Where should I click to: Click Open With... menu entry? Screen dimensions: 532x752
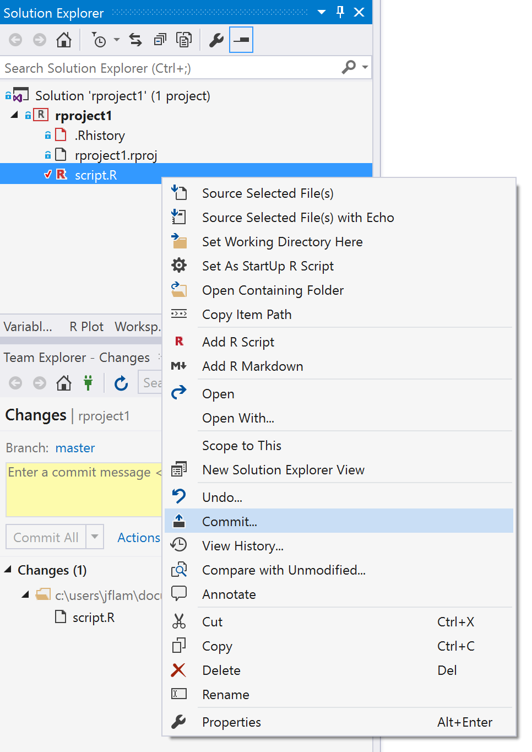pos(339,418)
